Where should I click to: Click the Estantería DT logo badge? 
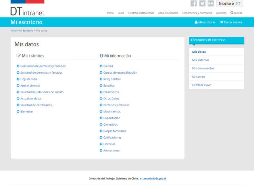(230, 4)
